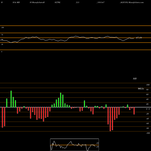Click the '30' RSI axis label
The image size is (151, 151).
2,44
